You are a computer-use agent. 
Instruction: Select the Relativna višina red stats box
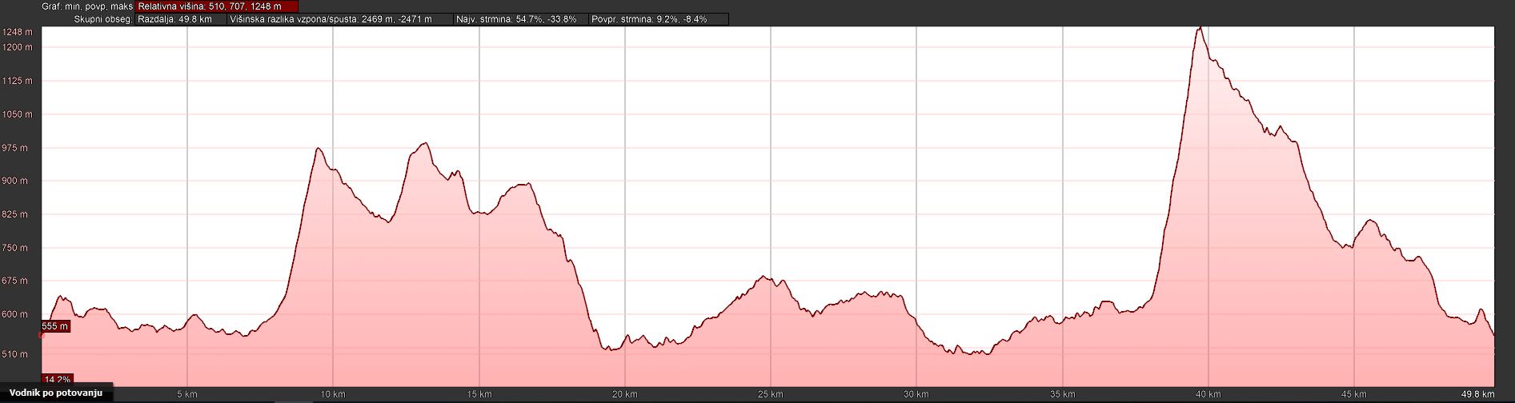217,6
